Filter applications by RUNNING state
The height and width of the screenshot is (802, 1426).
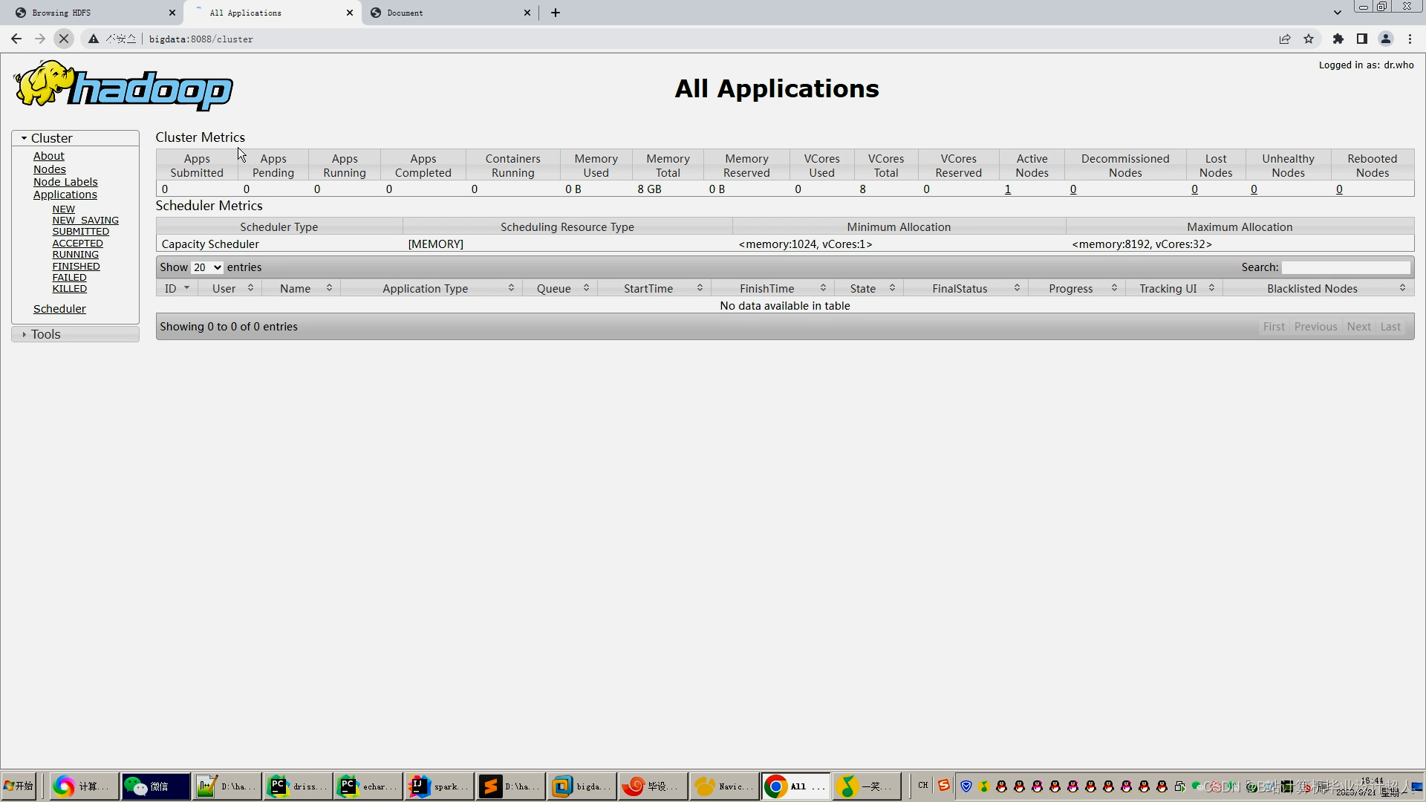75,255
